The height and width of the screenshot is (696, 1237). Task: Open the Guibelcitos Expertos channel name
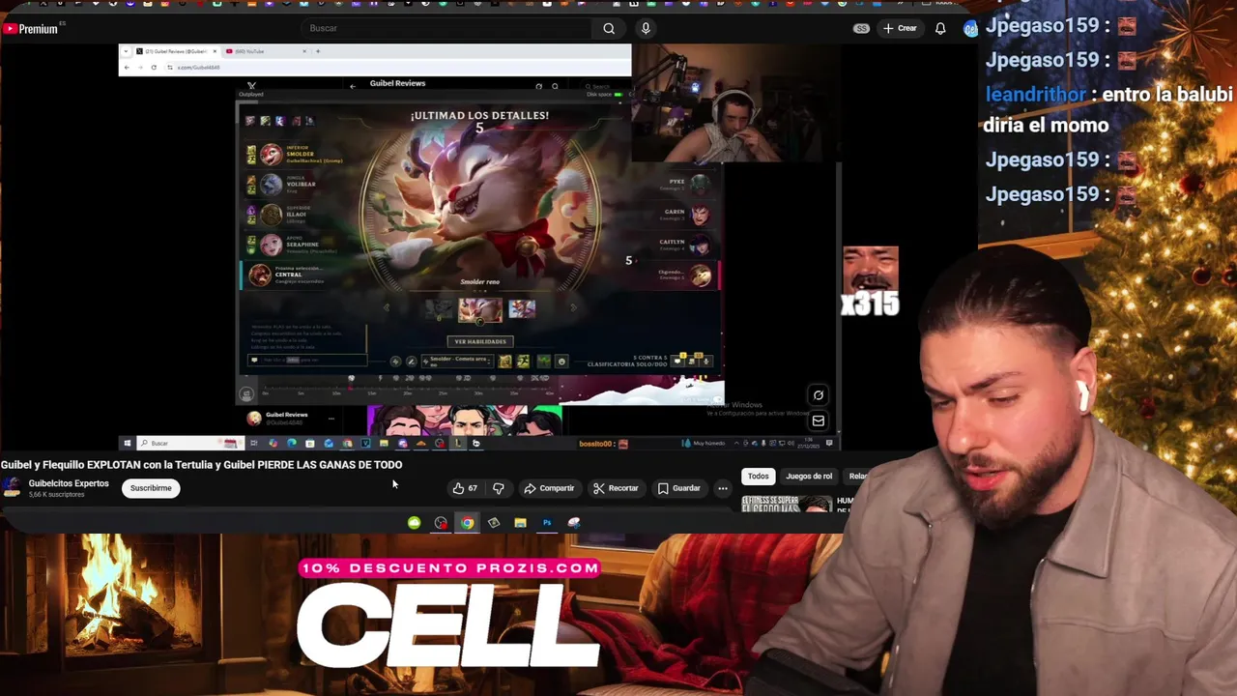pos(69,483)
